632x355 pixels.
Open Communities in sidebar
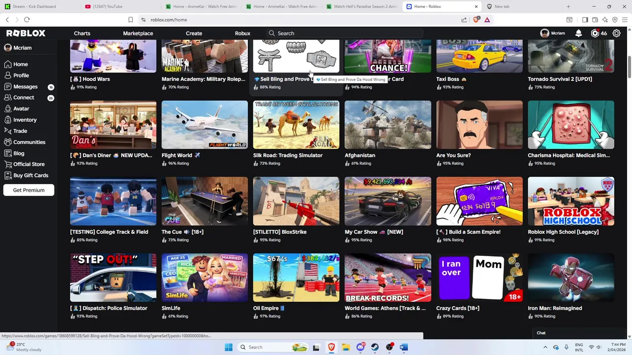(x=29, y=142)
